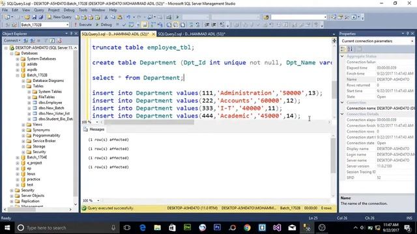Viewport: 417px width, 234px height.
Task: Click the last Object Explorer toolbar icon
Action: pyautogui.click(x=59, y=40)
